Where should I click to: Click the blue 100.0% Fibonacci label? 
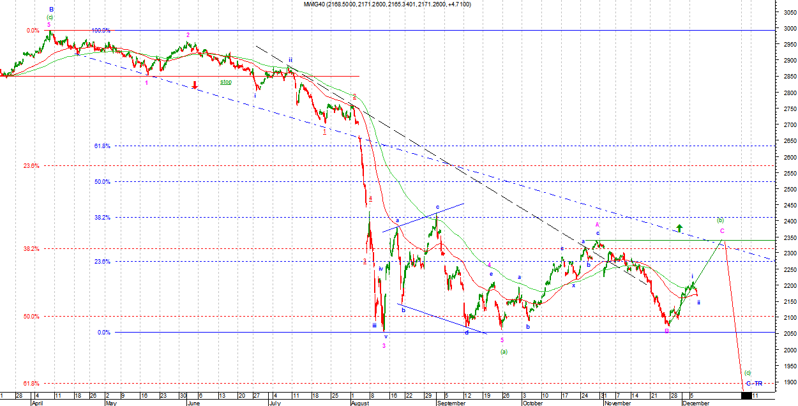tap(100, 30)
